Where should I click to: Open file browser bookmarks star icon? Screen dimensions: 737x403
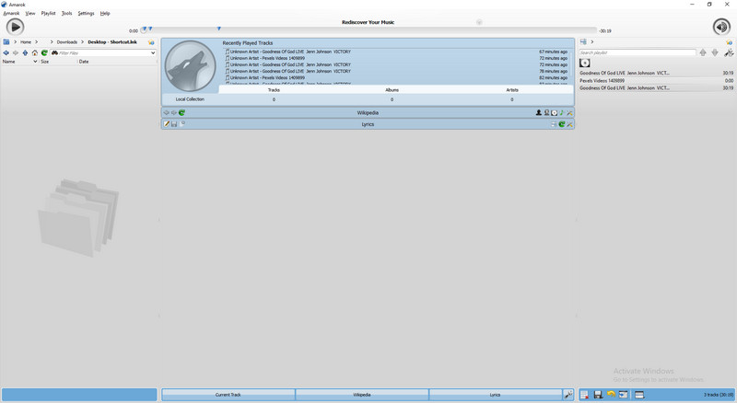click(151, 42)
